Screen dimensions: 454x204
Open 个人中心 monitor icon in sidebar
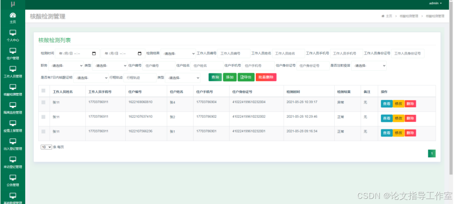pos(13,33)
